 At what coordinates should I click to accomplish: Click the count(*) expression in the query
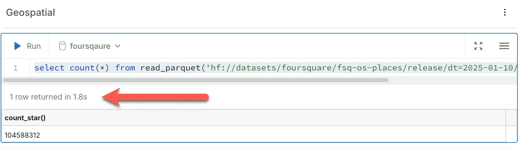click(90, 68)
